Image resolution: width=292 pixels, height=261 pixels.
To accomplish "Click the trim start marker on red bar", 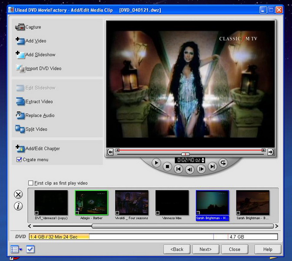I will tap(117, 150).
